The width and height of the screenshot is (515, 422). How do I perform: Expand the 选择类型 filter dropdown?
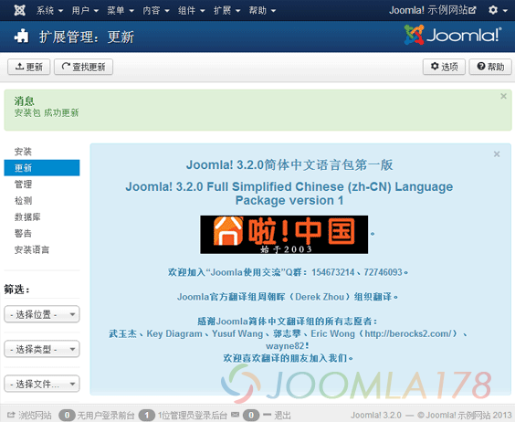coord(42,349)
